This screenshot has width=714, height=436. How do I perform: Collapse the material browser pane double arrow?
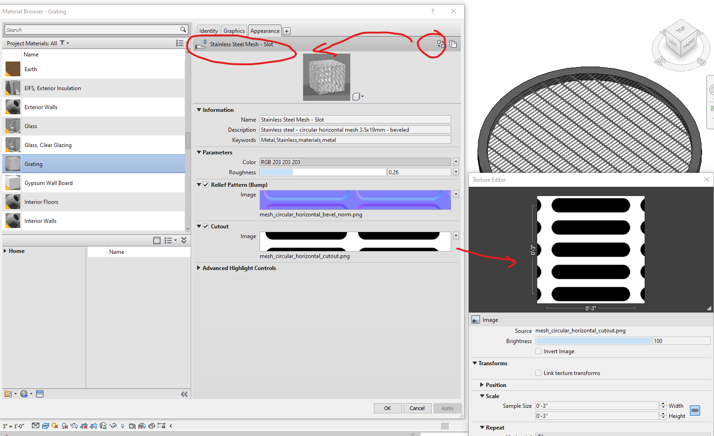pos(184,394)
